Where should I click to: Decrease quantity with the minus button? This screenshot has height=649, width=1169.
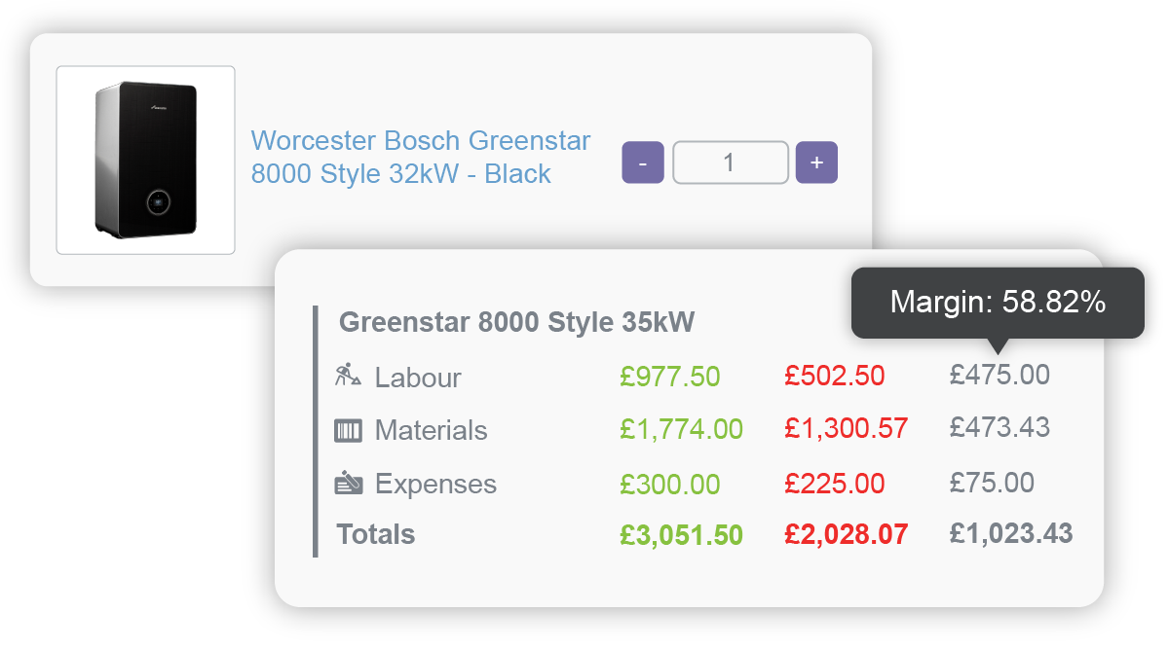(x=643, y=162)
